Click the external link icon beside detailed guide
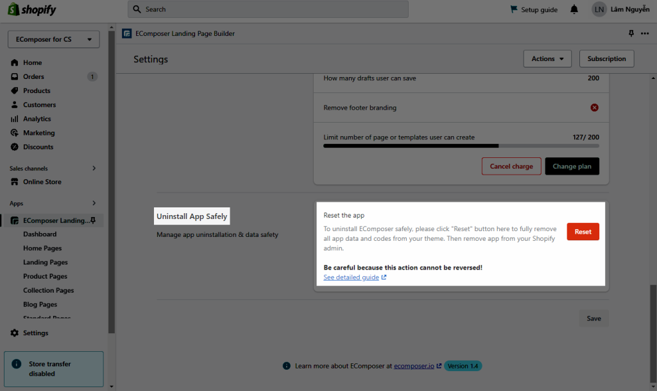This screenshot has width=657, height=391. pos(384,277)
